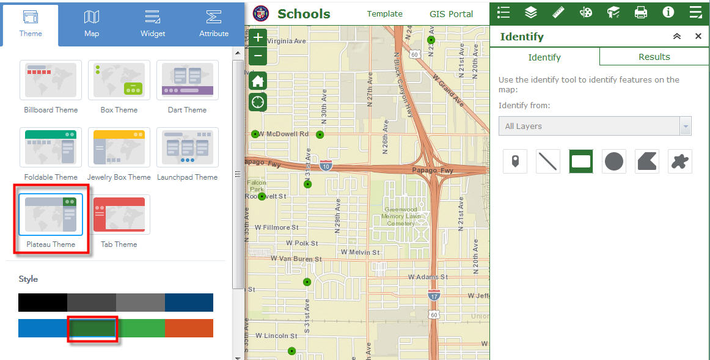The image size is (710, 360).
Task: Select the rectangle identify tool
Action: 581,161
